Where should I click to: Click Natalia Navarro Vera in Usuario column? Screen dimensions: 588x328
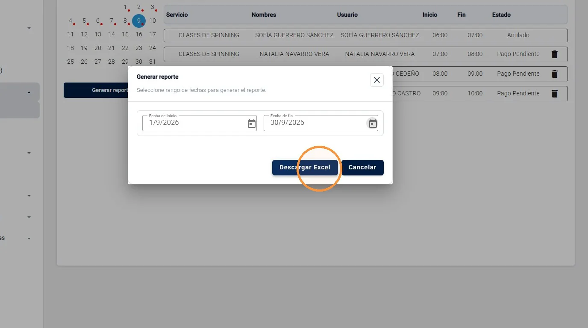coord(380,54)
